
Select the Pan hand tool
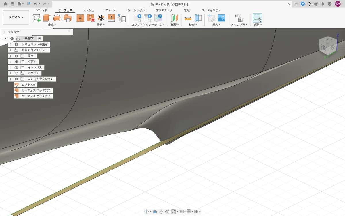pos(161,211)
